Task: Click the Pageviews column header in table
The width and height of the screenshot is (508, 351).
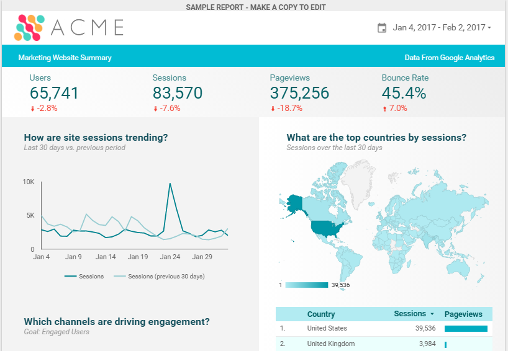Action: pos(463,314)
